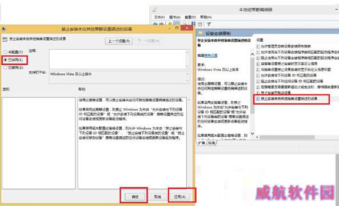Open the 操作(A) menu
Viewport: 339px width, 206px height.
click(x=175, y=17)
